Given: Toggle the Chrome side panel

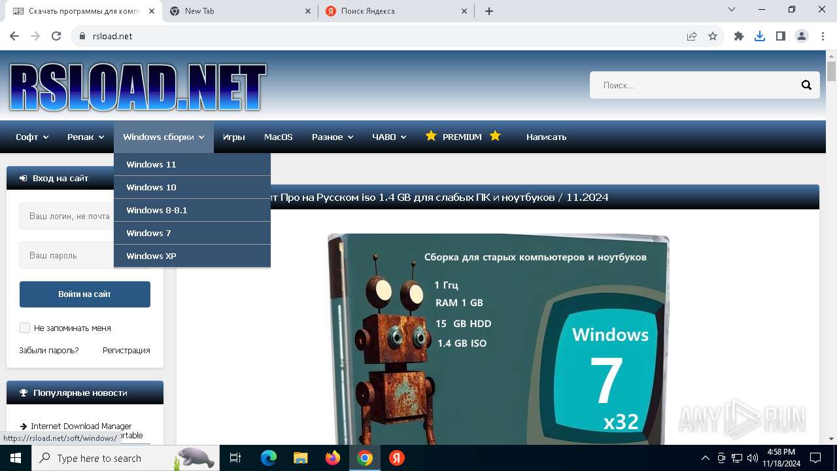Looking at the screenshot, I should coord(781,36).
